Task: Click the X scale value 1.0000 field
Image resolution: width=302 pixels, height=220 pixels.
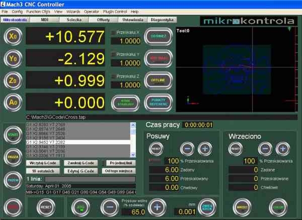Action: click(x=126, y=41)
